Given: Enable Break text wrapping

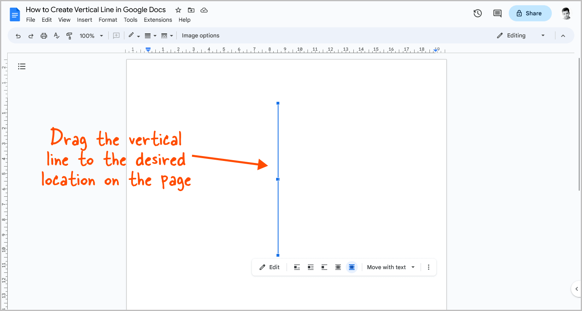Looking at the screenshot, I should pyautogui.click(x=324, y=267).
